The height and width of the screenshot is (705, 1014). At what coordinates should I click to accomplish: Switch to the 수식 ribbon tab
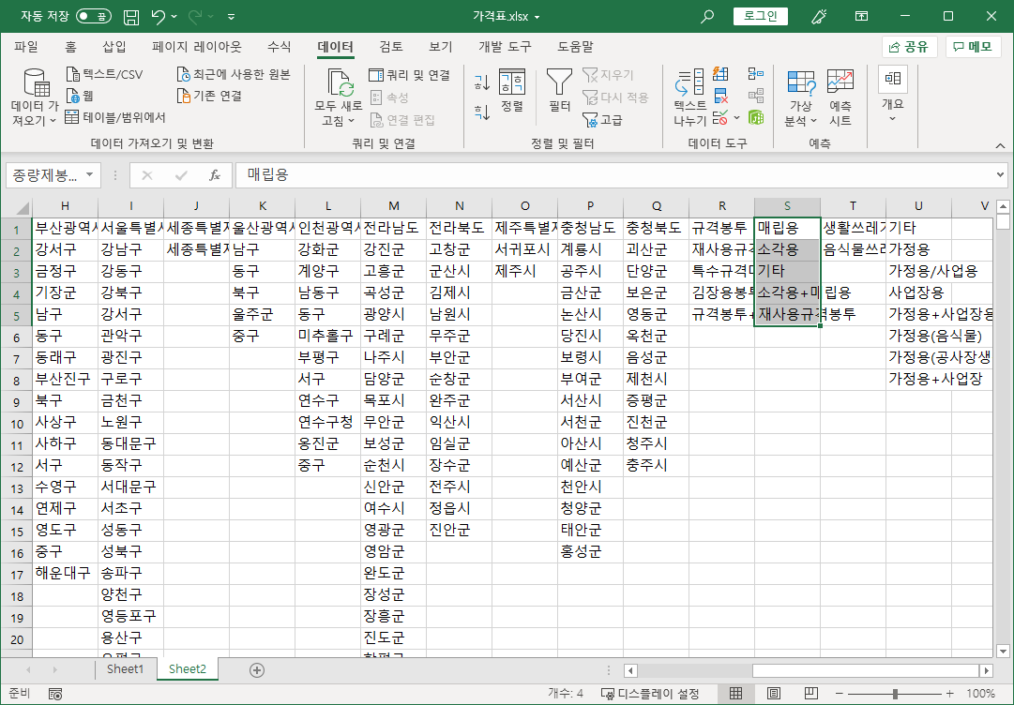280,47
